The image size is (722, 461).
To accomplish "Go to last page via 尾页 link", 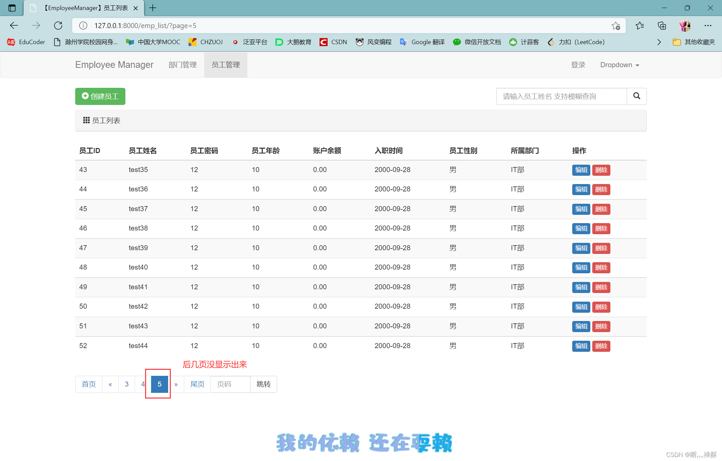I will 197,384.
